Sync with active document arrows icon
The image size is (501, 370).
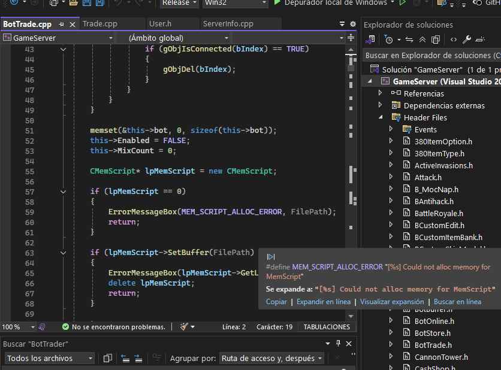coord(409,40)
